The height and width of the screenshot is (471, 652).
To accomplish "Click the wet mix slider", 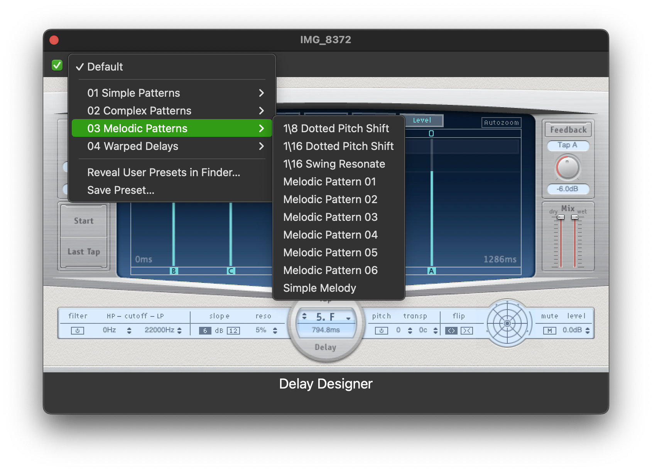I will [575, 217].
